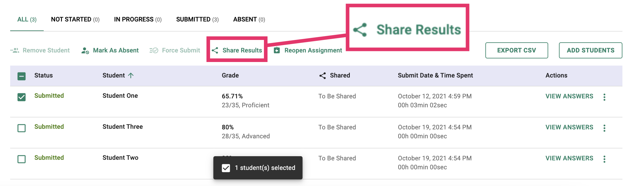Screen dimensions: 626x186
Task: Select the Student Three row checkbox
Action: coord(22,128)
